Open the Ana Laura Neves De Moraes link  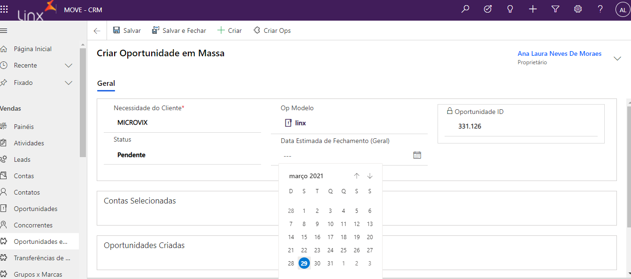coord(559,53)
